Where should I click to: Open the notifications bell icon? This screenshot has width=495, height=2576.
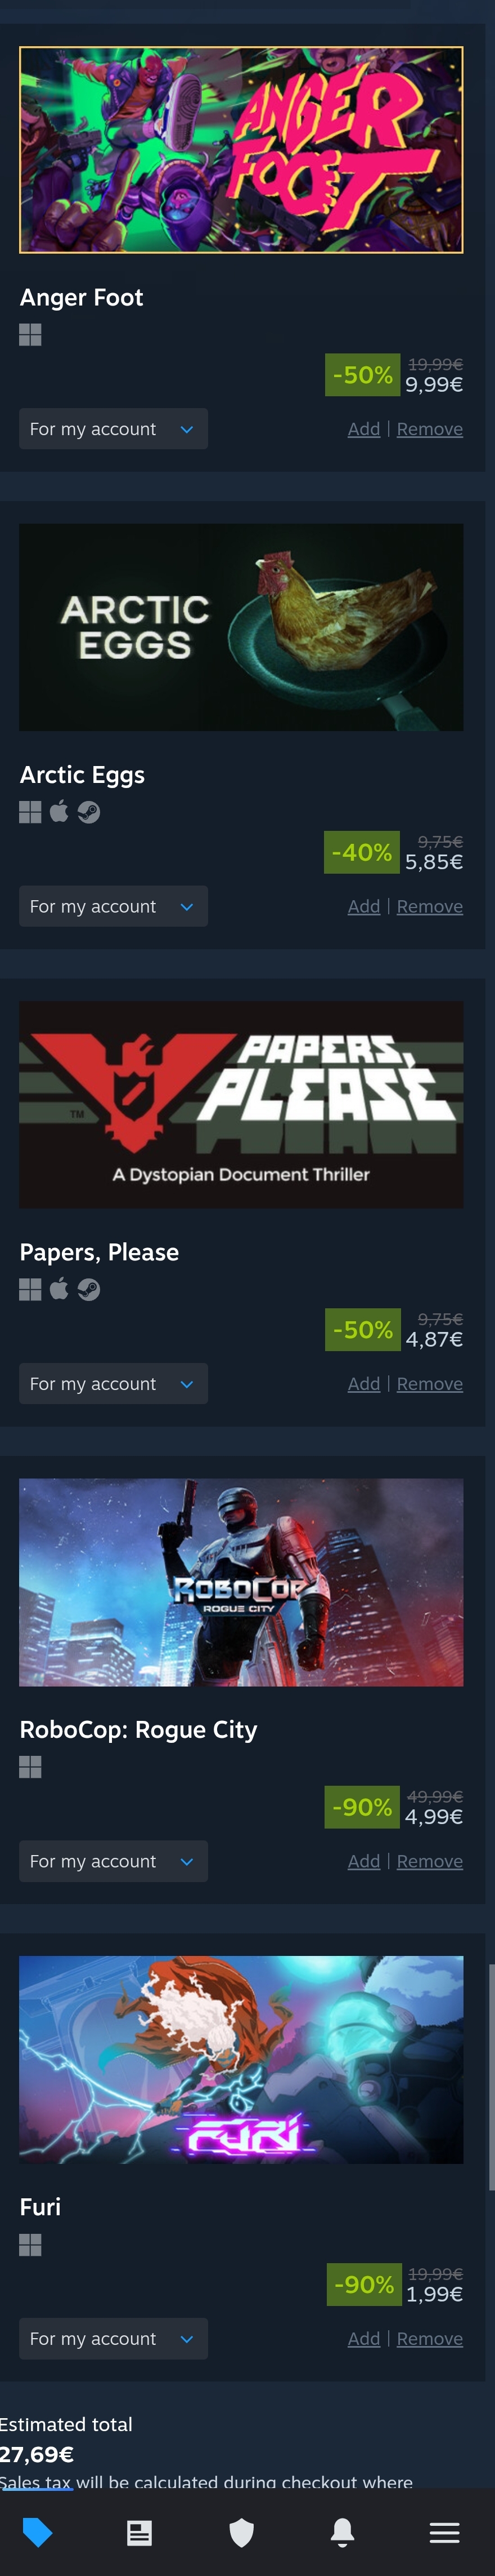click(343, 2532)
